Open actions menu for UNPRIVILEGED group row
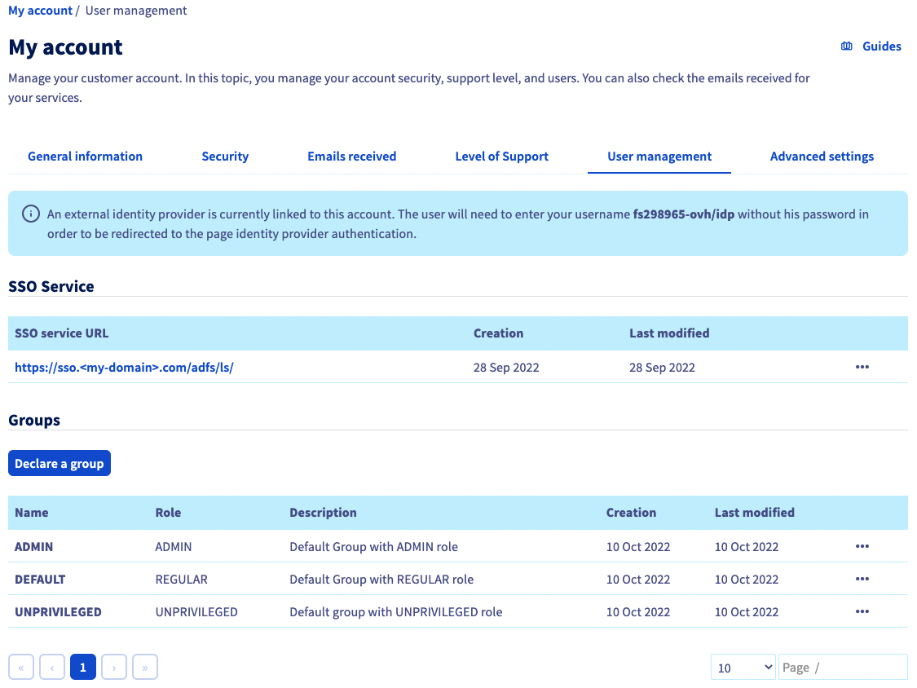This screenshot has height=688, width=917. coord(862,611)
